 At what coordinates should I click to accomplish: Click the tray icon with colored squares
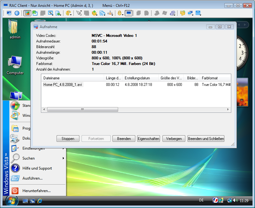[221, 201]
